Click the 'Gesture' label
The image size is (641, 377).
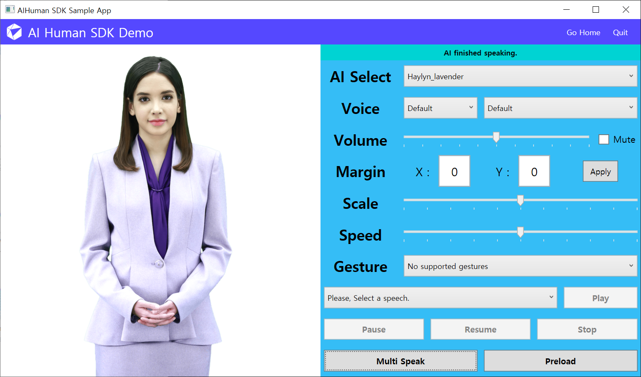[360, 266]
